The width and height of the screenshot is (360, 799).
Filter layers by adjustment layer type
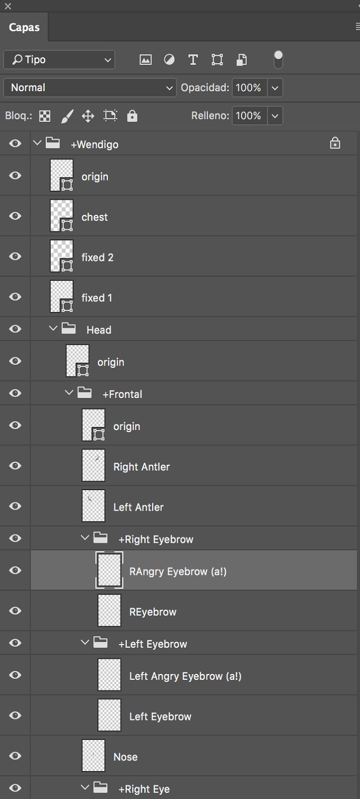[169, 60]
